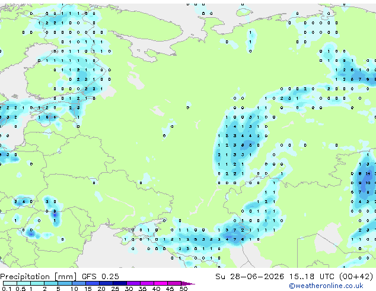Click the date 'Su 28-06-2026'
The height and width of the screenshot is (291, 376).
point(250,277)
